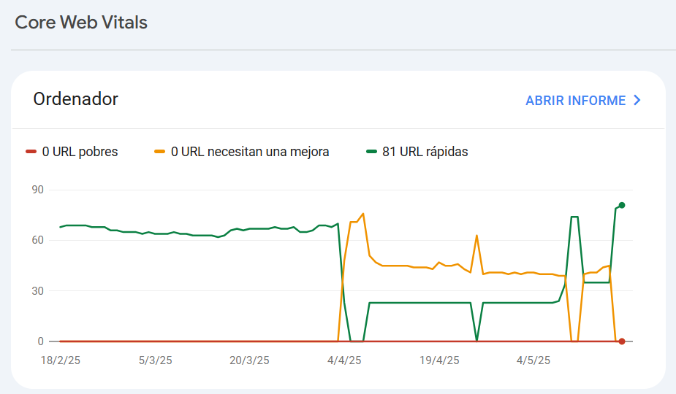Click the orange legend swatch for needs-improvement URLs
This screenshot has height=394, width=676.
click(x=159, y=152)
